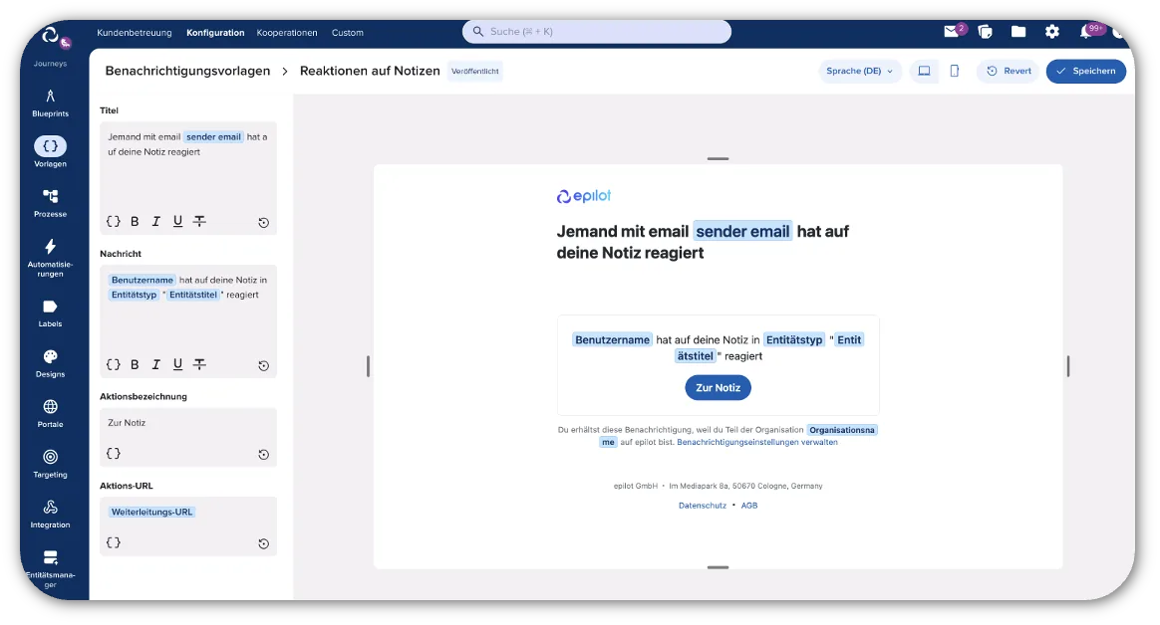Screen dimensions: 1160x625
Task: Open the Blueprints section in sidebar
Action: pos(50,104)
